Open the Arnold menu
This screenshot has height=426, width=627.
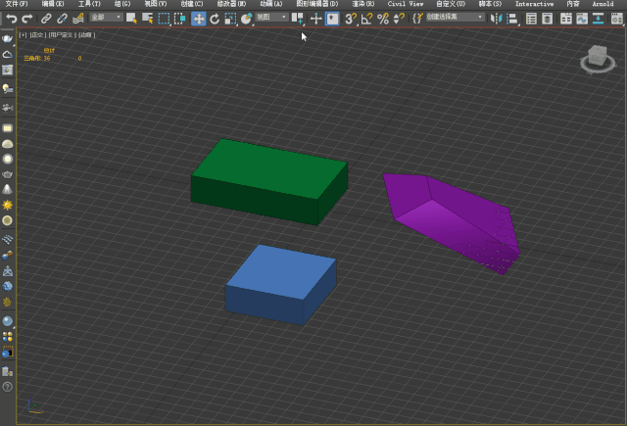coord(603,4)
